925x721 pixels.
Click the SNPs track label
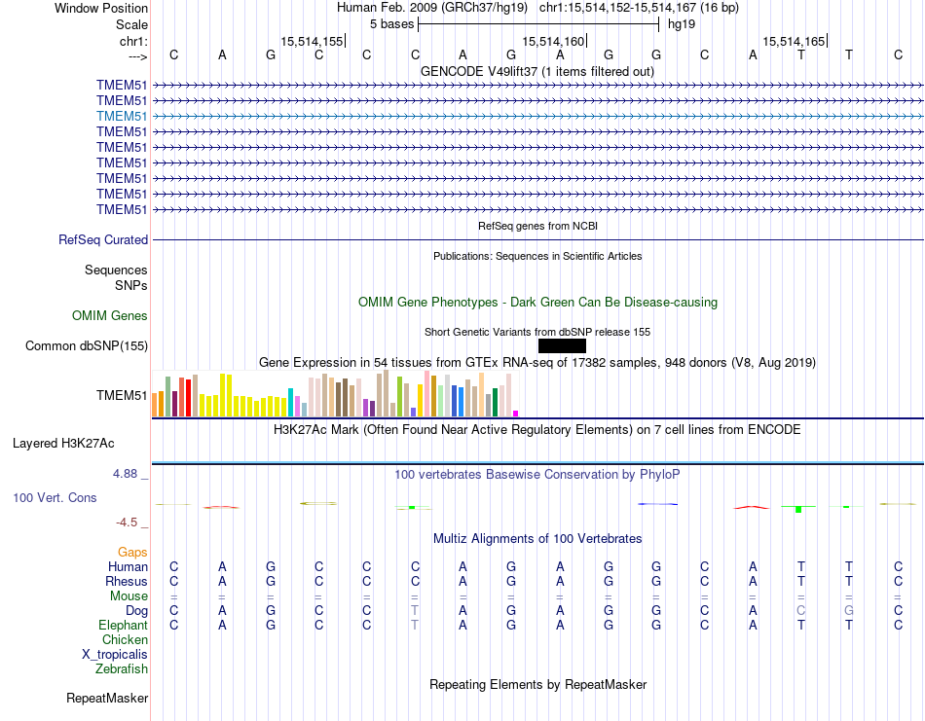coord(131,285)
